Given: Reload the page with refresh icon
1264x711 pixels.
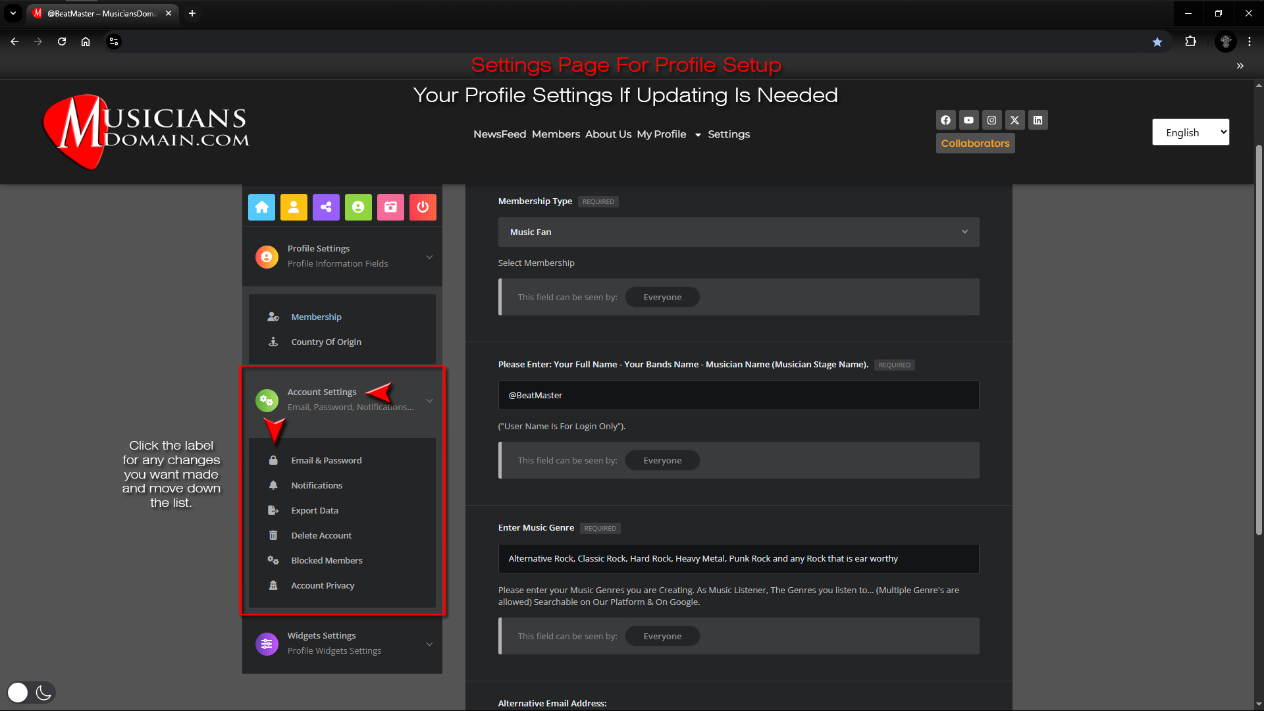Looking at the screenshot, I should coord(62,41).
